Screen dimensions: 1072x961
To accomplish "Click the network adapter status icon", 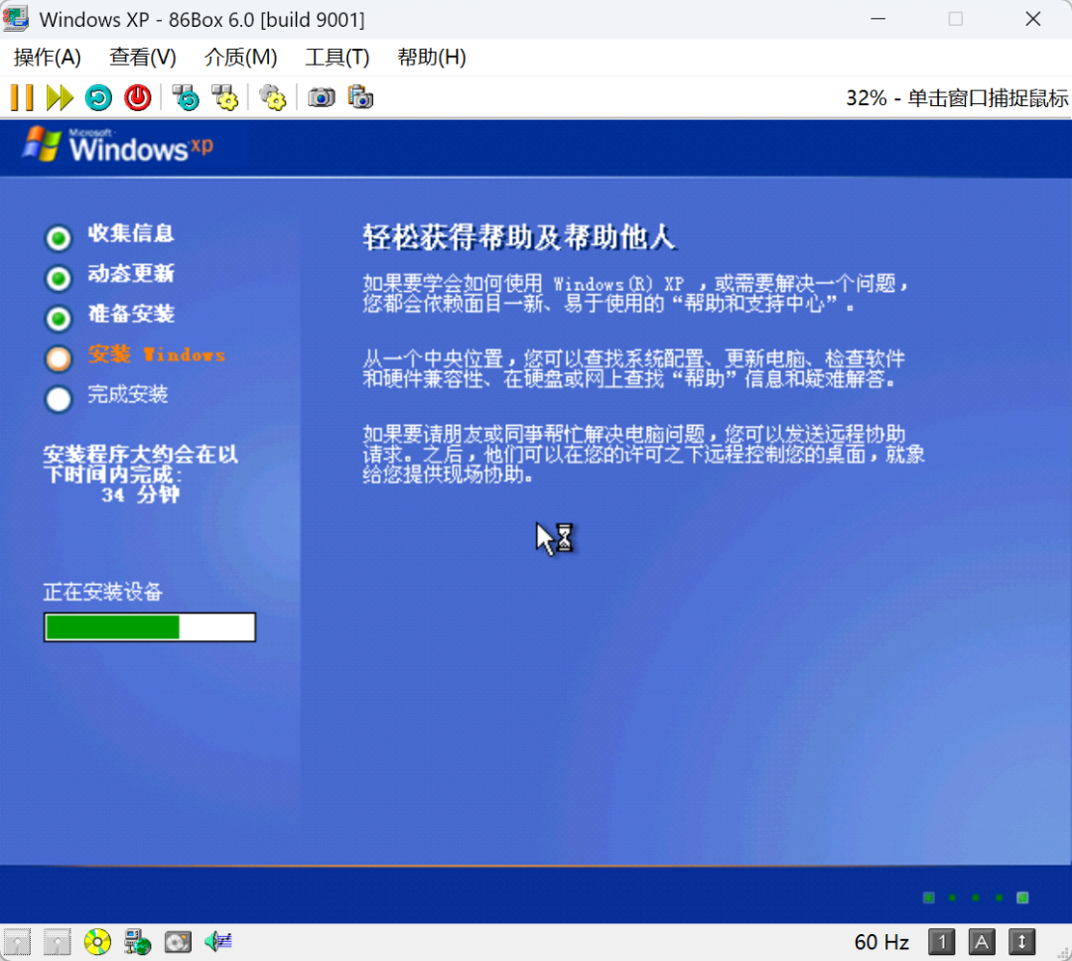I will [137, 942].
